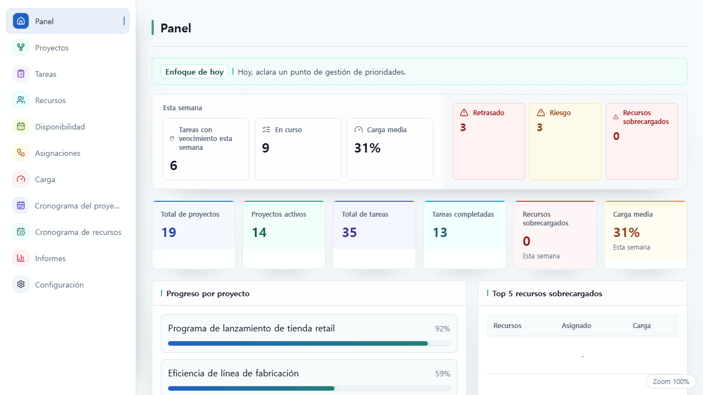Viewport: 703px width, 395px height.
Task: Click the Tareas clipboard icon
Action: click(21, 74)
